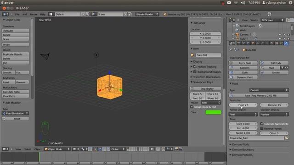Viewport: 294px width, 165px height.
Task: Toggle Generate Speed Vectors checkbox
Action: 262,123
